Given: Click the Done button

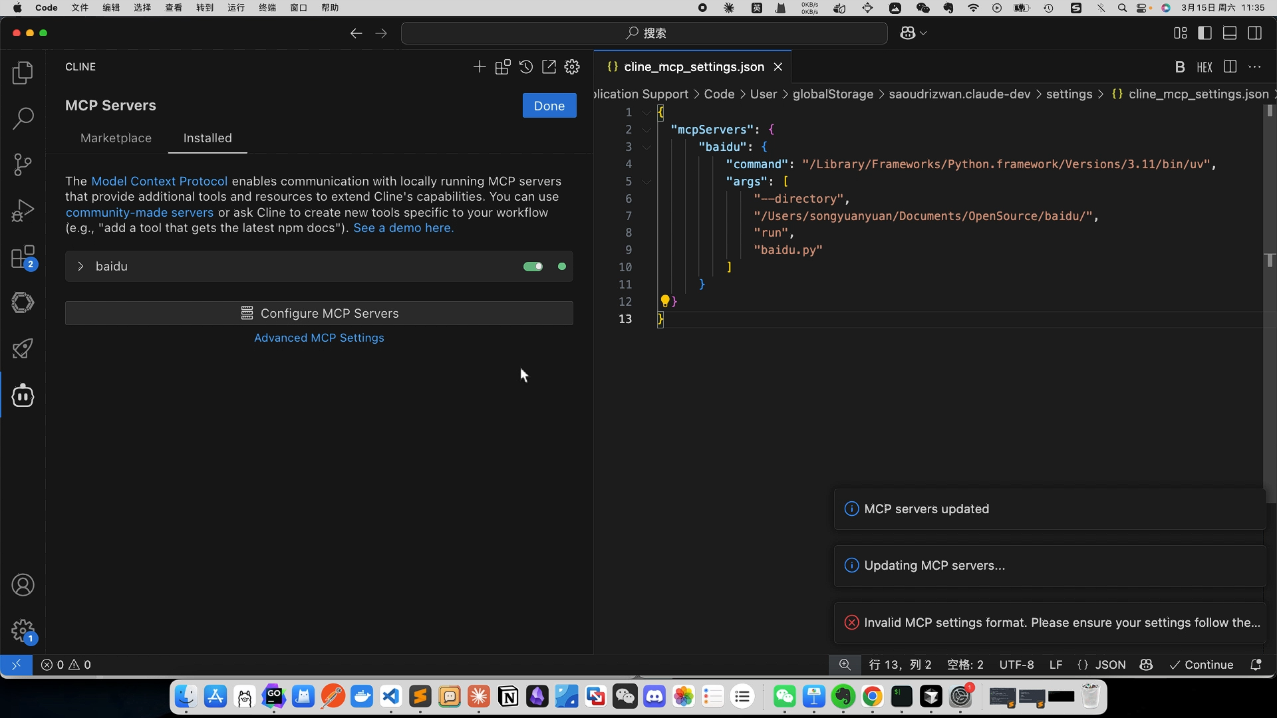Looking at the screenshot, I should coord(549,106).
